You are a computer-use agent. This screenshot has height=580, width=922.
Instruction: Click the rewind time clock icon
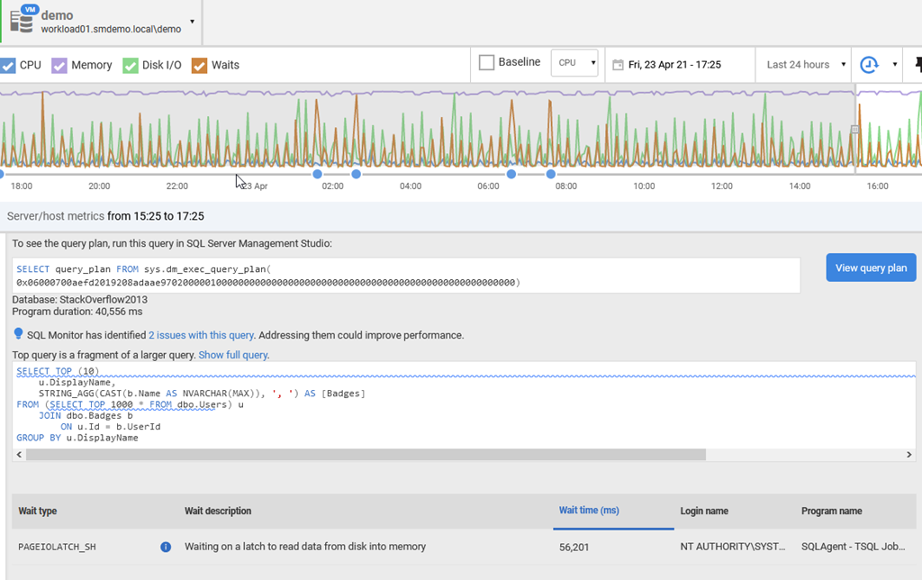point(869,65)
